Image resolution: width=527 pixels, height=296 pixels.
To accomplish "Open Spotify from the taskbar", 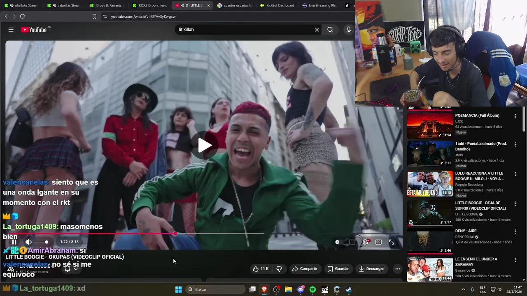I will (x=312, y=289).
